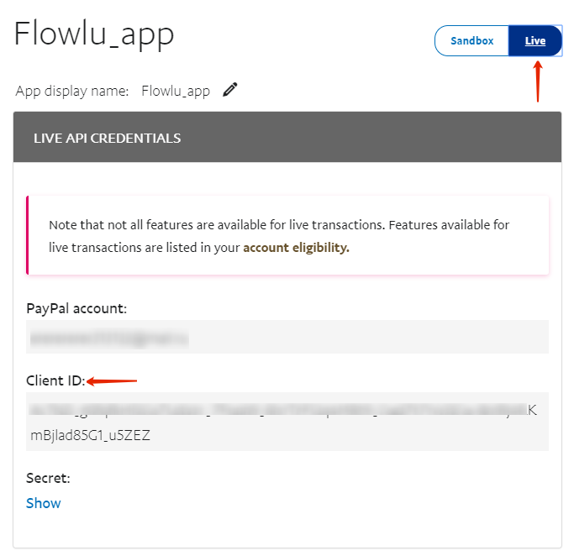The height and width of the screenshot is (556, 574).
Task: Click the Client ID label
Action: (55, 380)
